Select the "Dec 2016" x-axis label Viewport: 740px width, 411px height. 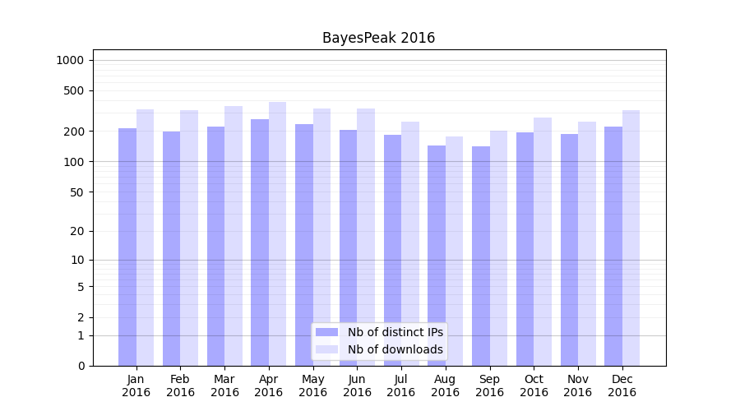pos(622,386)
